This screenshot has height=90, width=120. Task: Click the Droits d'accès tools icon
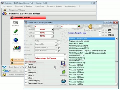coord(4,67)
